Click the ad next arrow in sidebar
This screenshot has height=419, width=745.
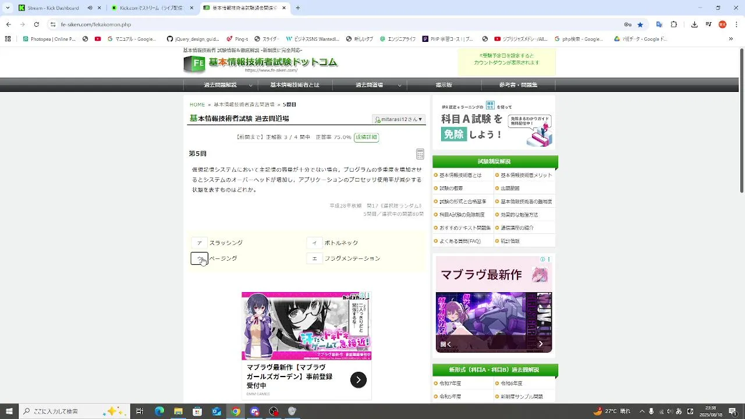(541, 344)
